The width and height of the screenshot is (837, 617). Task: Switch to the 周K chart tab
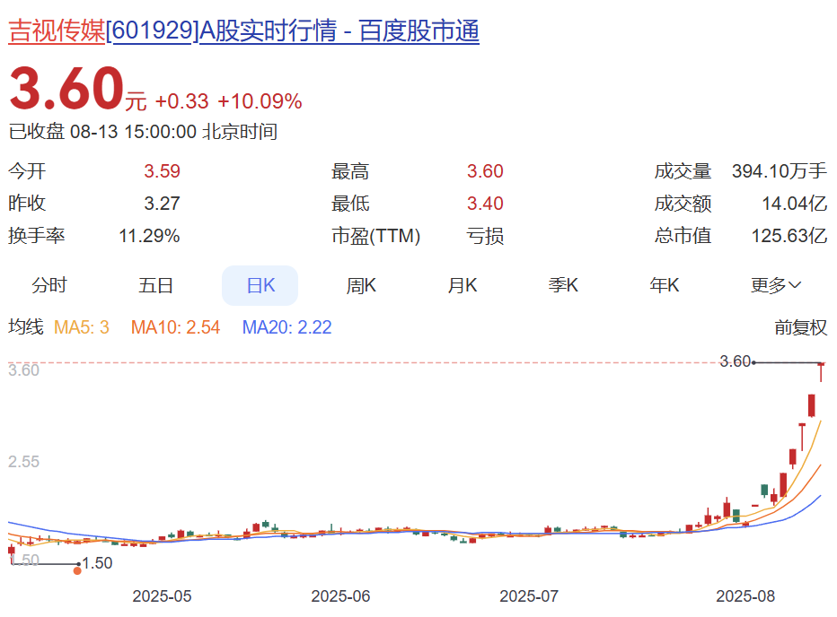361,286
